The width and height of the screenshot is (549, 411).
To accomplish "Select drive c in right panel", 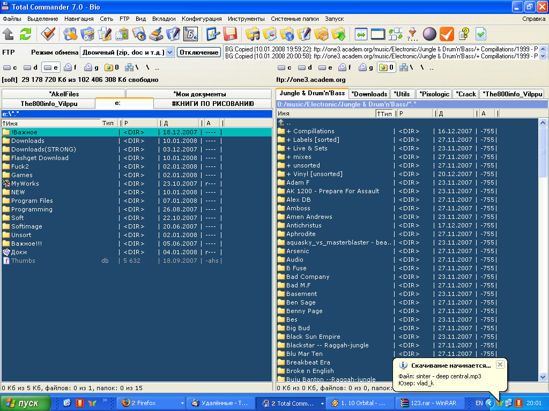I will click(x=285, y=67).
